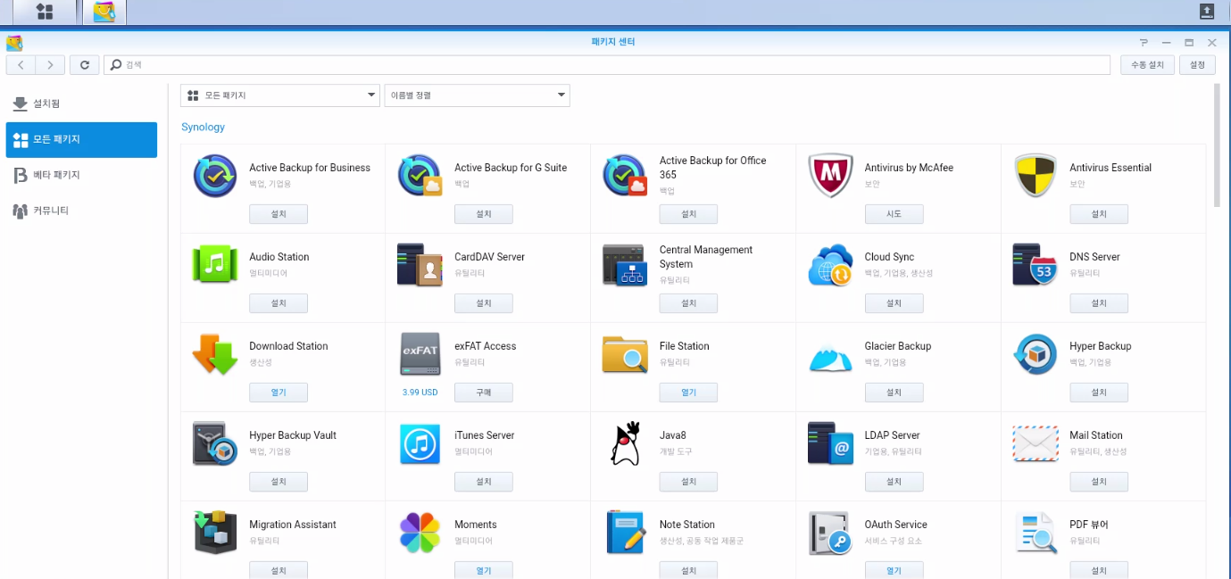Click the Moments icon

point(420,533)
